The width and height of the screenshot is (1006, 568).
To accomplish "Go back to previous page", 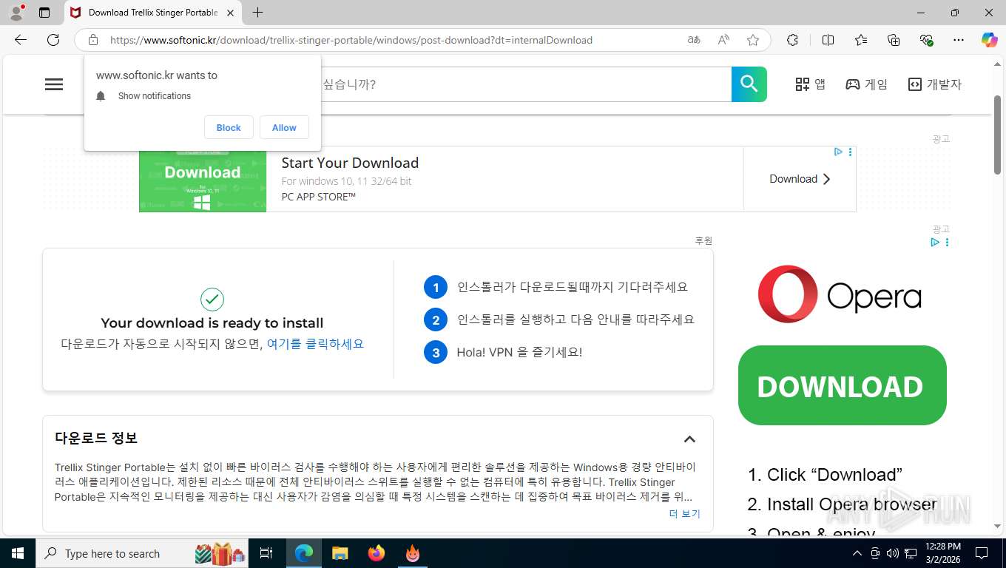I will [21, 40].
